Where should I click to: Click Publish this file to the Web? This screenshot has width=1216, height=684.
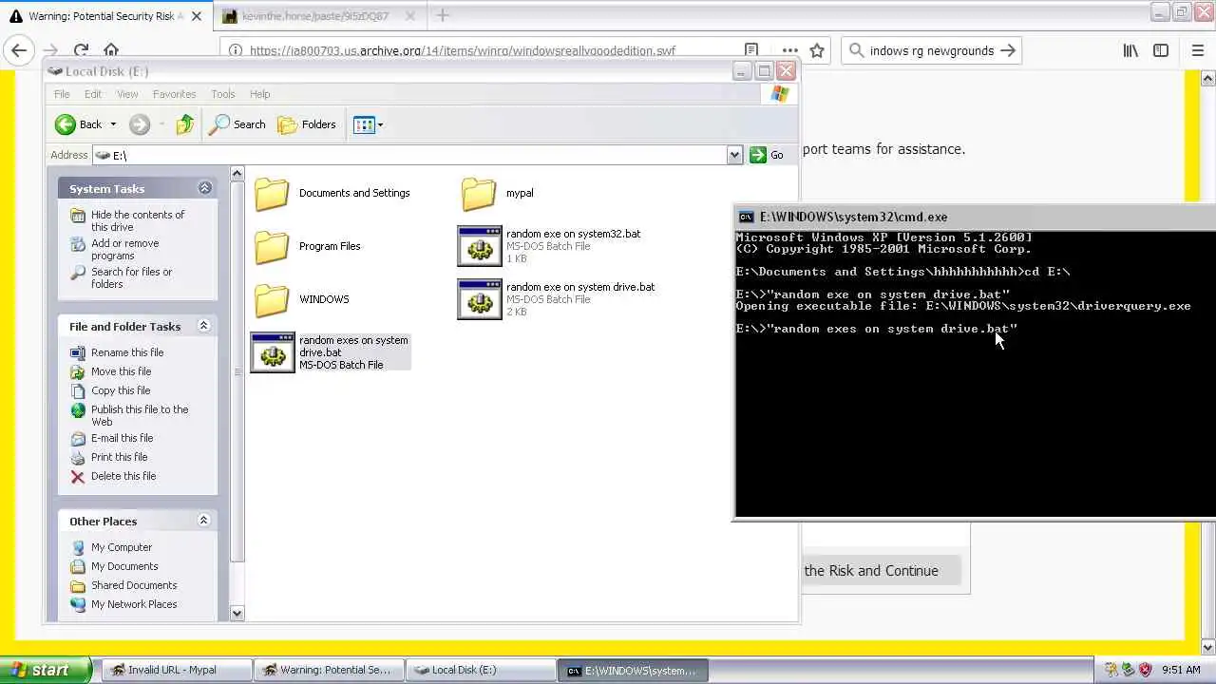(x=139, y=415)
